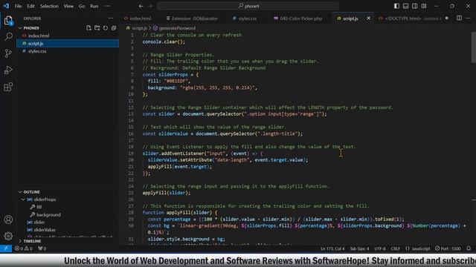Select the fill property in Outline
This screenshot has height=267, width=476.
[39, 207]
